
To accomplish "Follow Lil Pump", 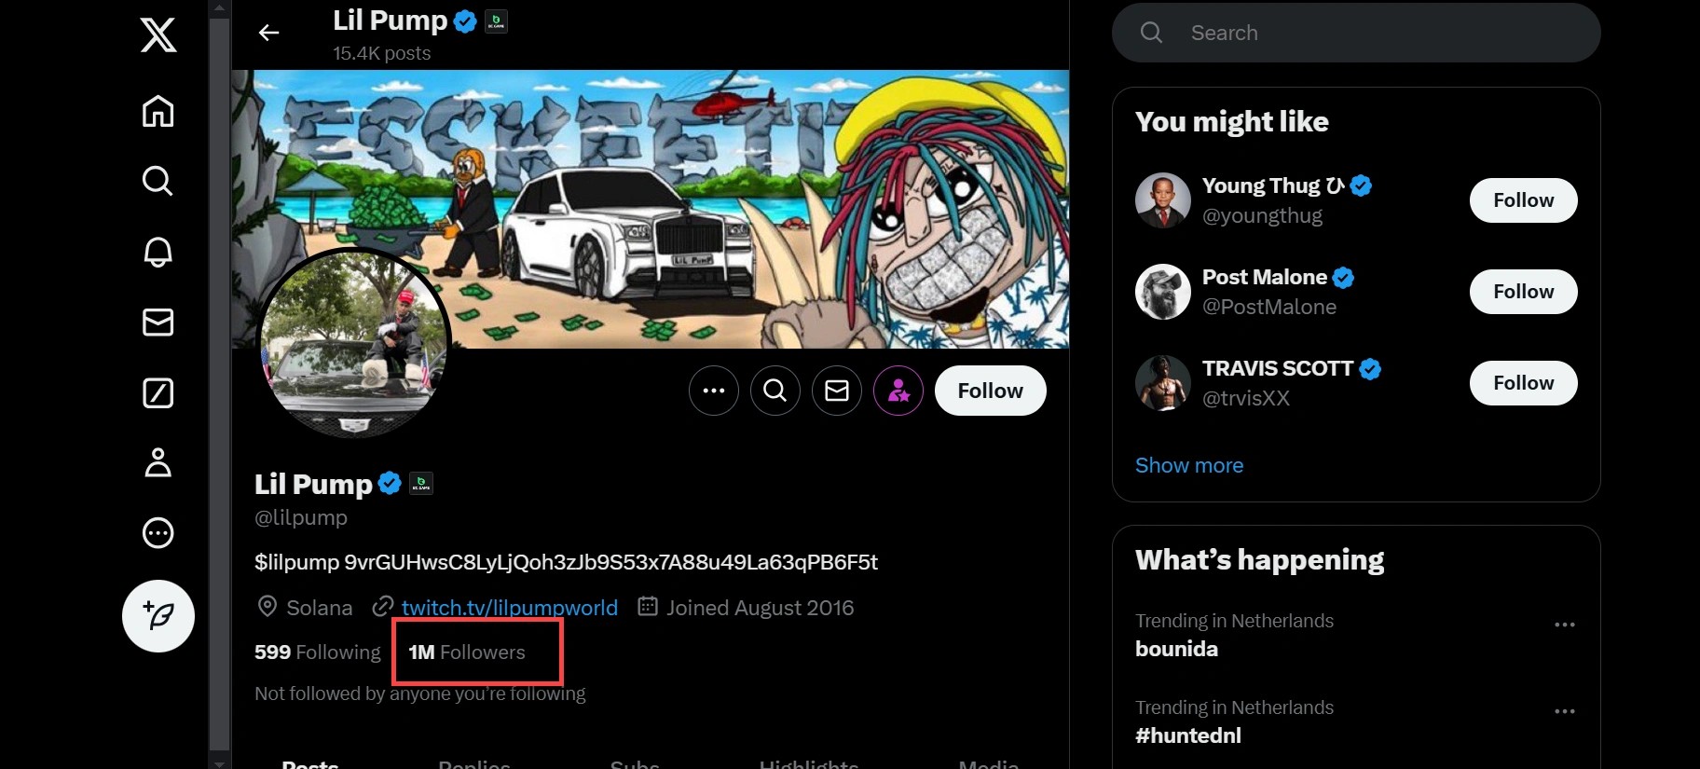I will [x=990, y=391].
